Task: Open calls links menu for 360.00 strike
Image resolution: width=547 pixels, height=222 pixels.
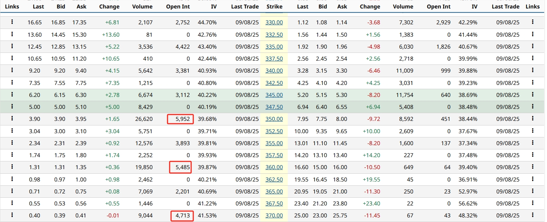Action: 12,167
